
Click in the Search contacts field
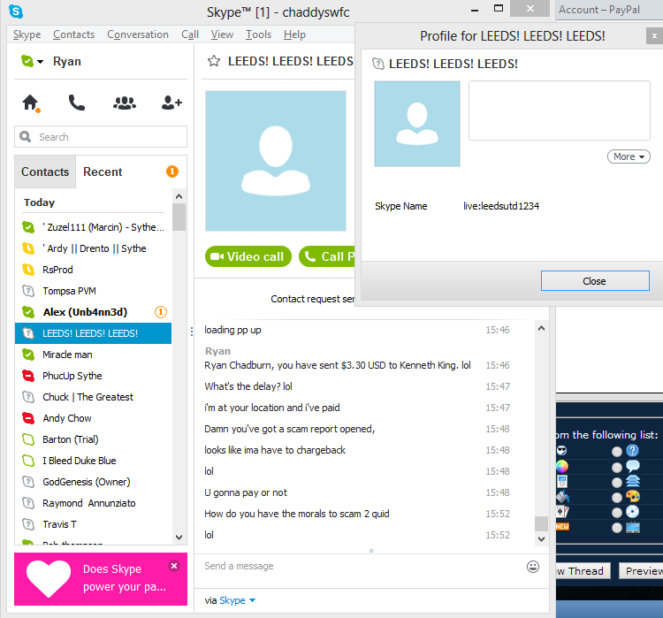click(101, 137)
